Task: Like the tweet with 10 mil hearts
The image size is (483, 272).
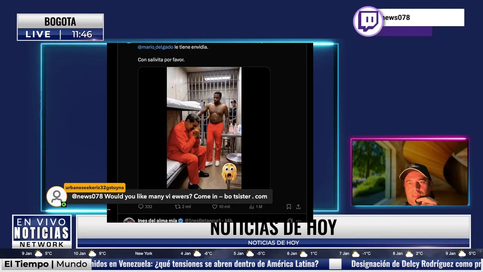Action: [x=214, y=207]
